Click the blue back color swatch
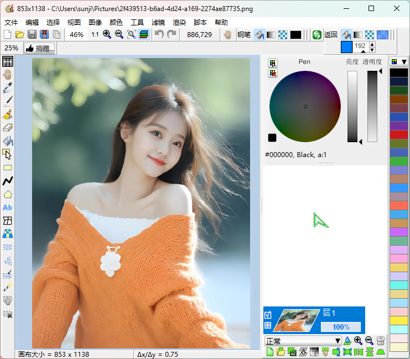 click(x=346, y=48)
